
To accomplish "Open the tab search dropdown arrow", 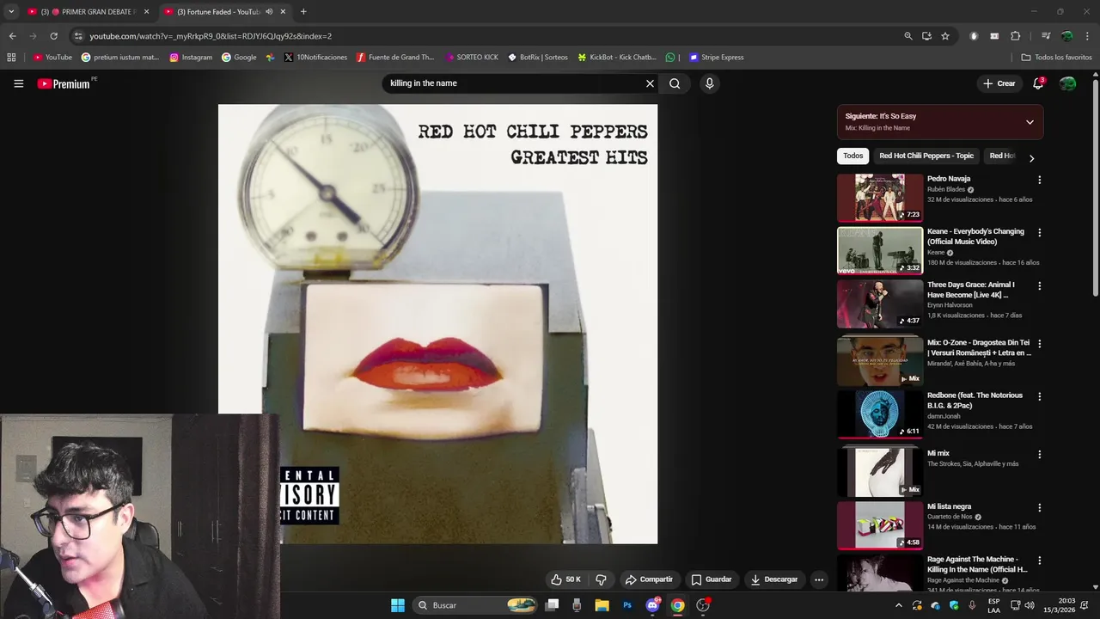I will pyautogui.click(x=10, y=11).
